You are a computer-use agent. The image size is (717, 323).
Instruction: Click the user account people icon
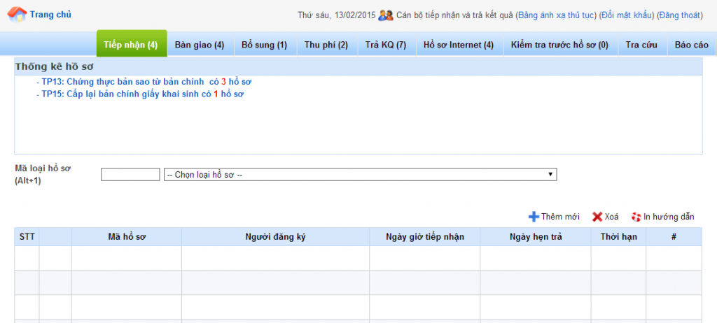(386, 15)
